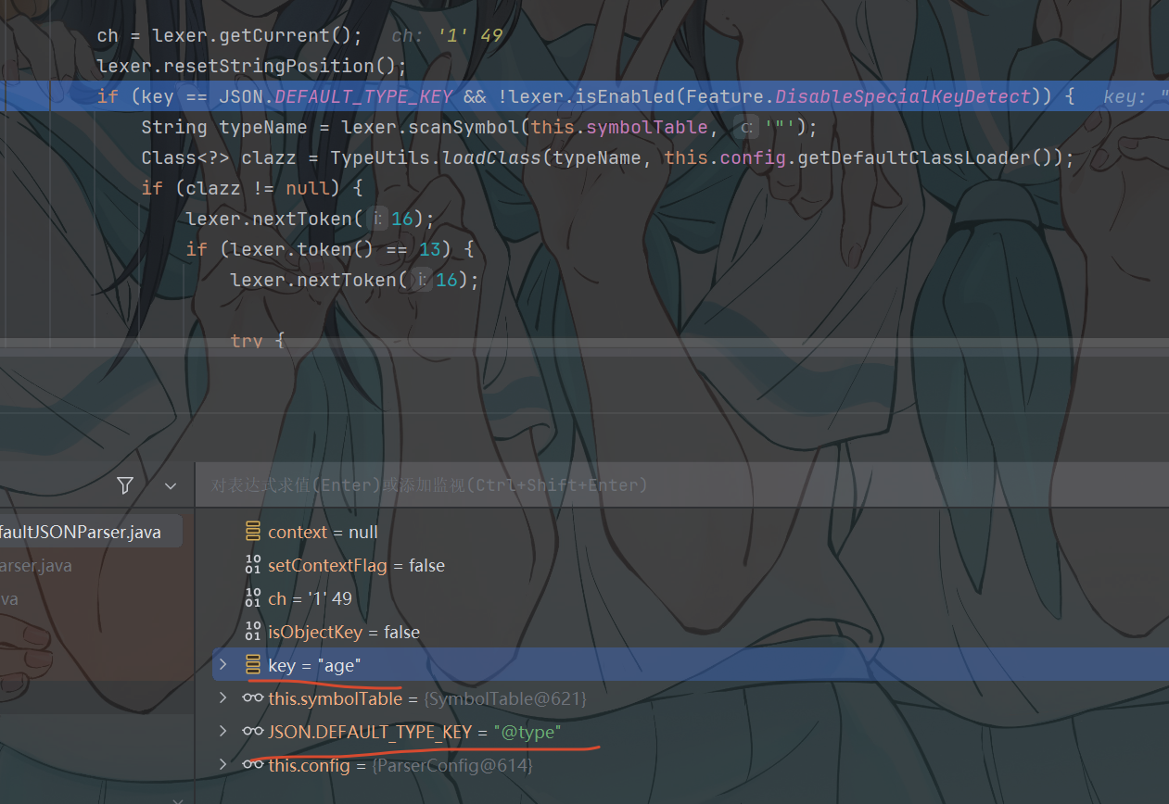Select ch = '1' 49 in variables list
The image size is (1169, 804).
tap(691, 598)
